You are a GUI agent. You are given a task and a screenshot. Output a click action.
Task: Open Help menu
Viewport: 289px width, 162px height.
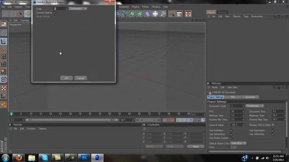click(165, 7)
